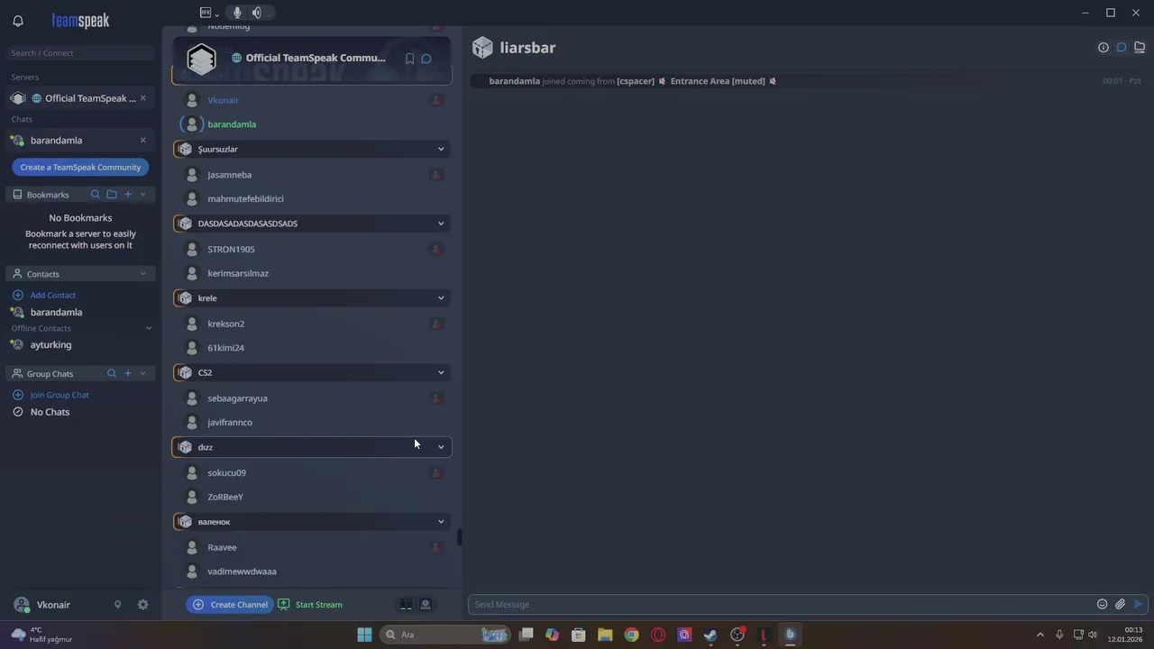
Task: Select the krele channel
Action: point(312,298)
